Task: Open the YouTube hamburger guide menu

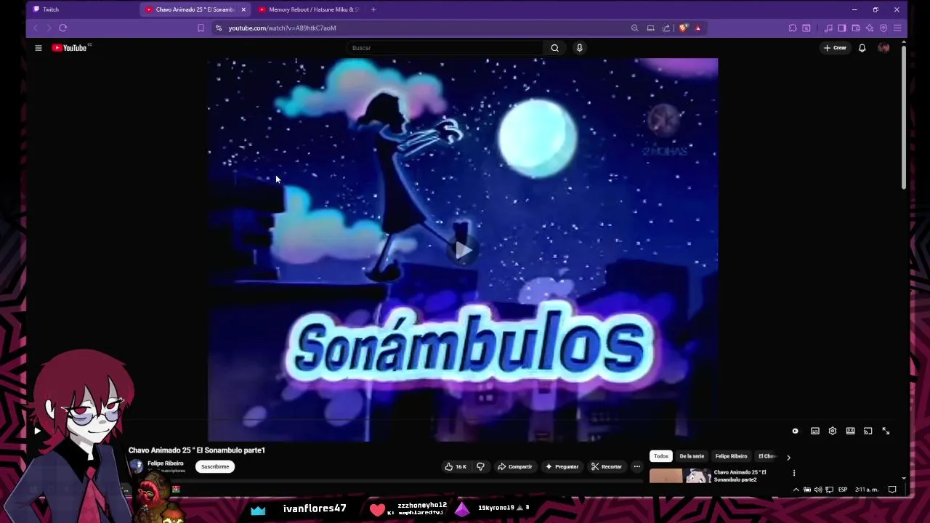Action: click(x=39, y=48)
